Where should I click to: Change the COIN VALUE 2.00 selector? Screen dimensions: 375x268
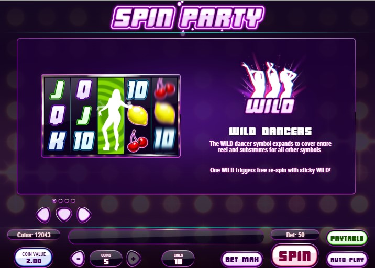pyautogui.click(x=34, y=258)
